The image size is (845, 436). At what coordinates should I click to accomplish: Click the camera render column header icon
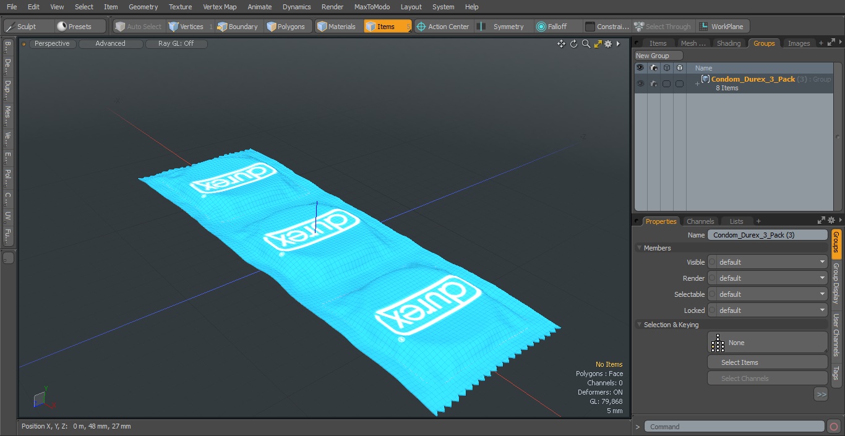[654, 68]
